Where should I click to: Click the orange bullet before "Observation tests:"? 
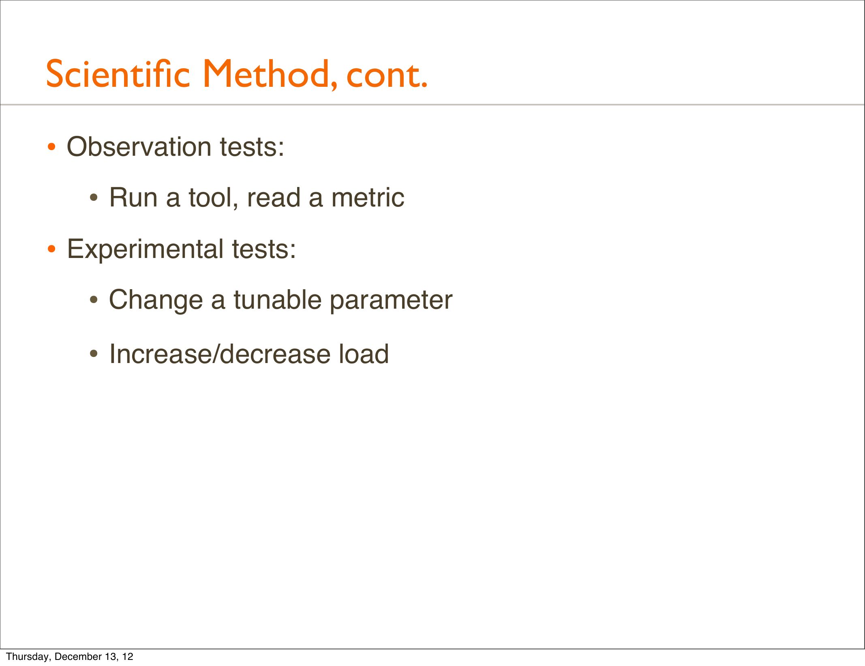click(51, 147)
